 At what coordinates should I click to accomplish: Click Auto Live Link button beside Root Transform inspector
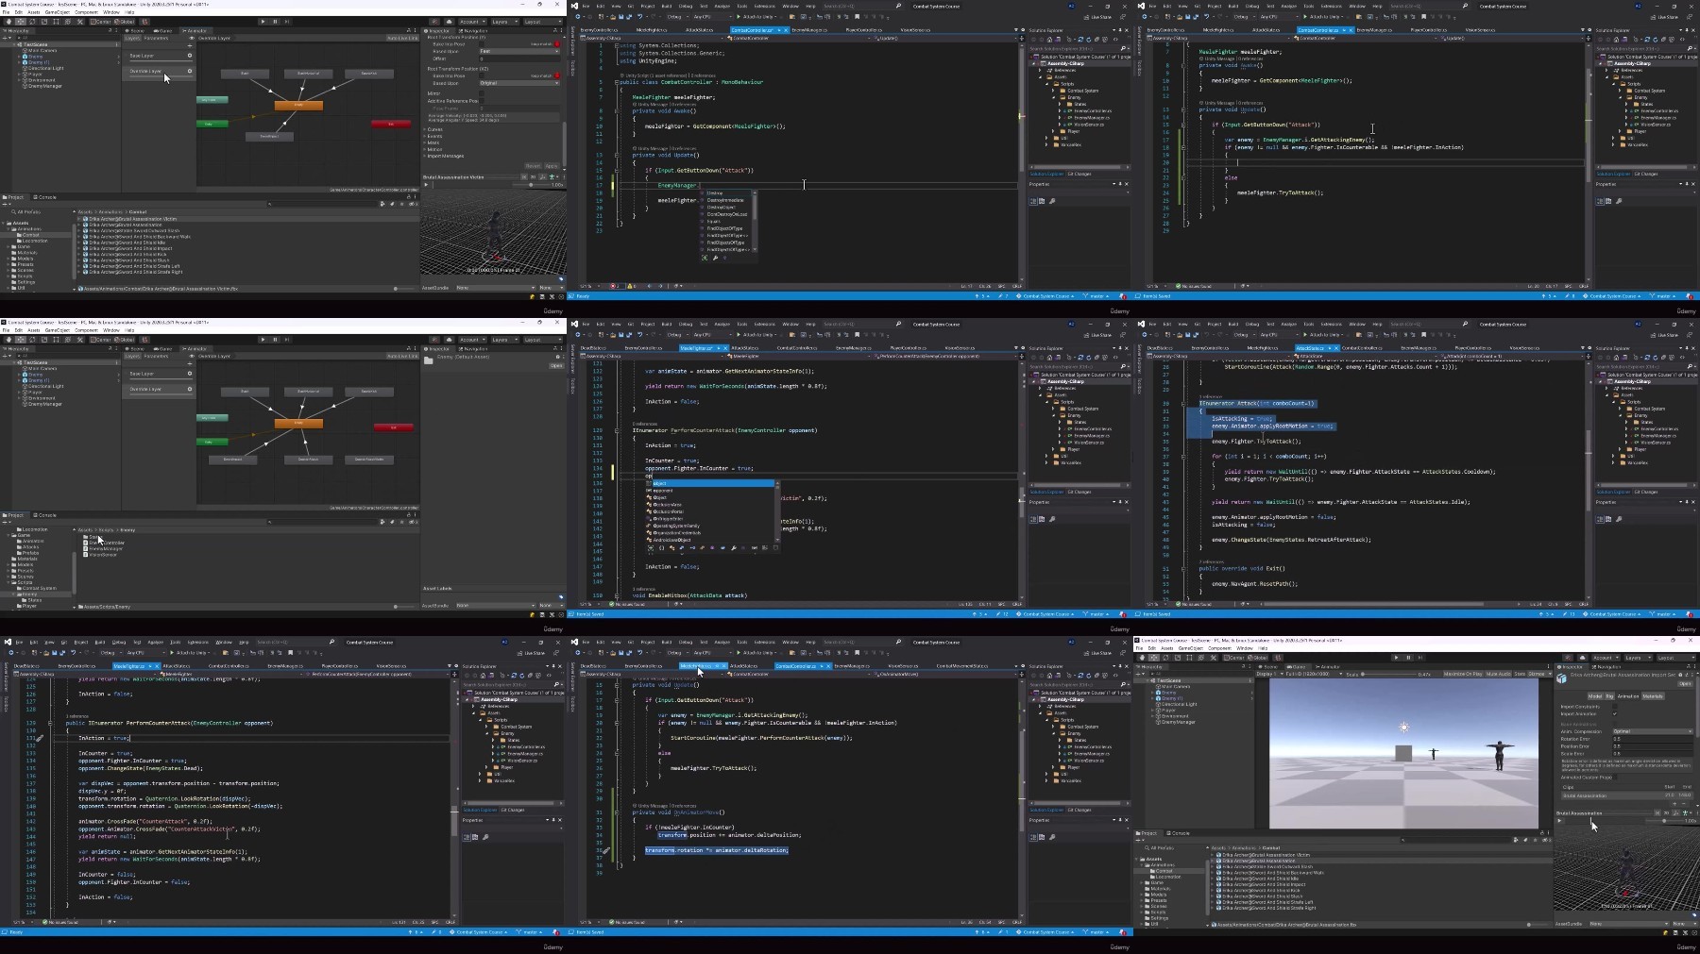[x=404, y=38]
